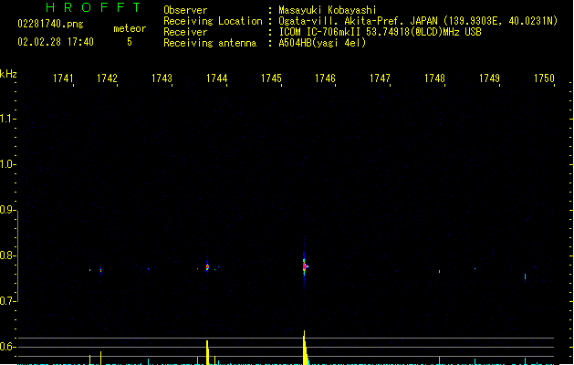The height and width of the screenshot is (365, 574).
Task: Click the antenna value A504HB(yagi 4el)
Action: pos(322,43)
